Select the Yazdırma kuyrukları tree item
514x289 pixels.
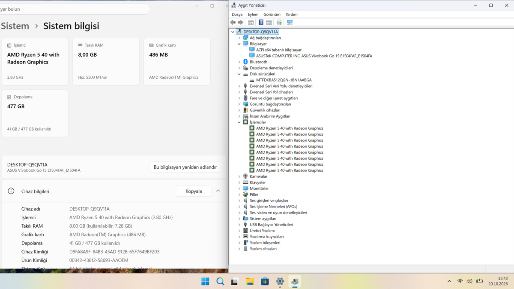tap(266, 237)
